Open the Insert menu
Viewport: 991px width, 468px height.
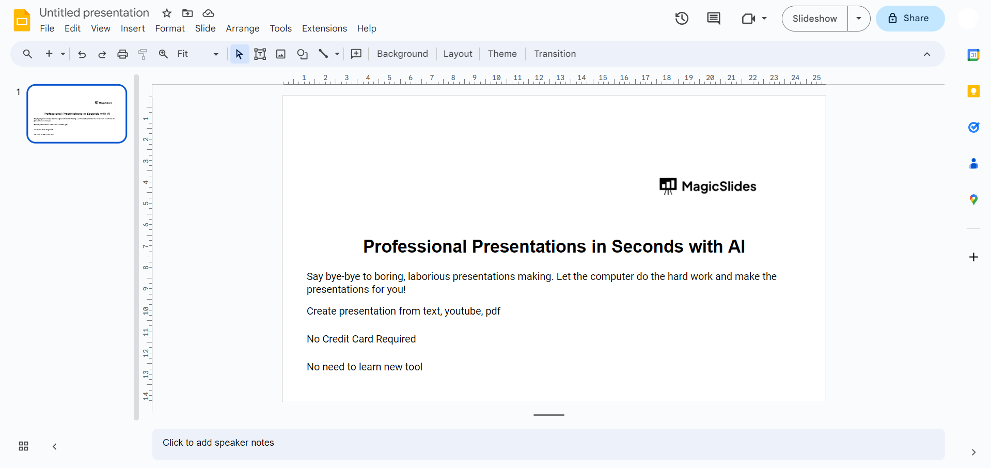(133, 28)
